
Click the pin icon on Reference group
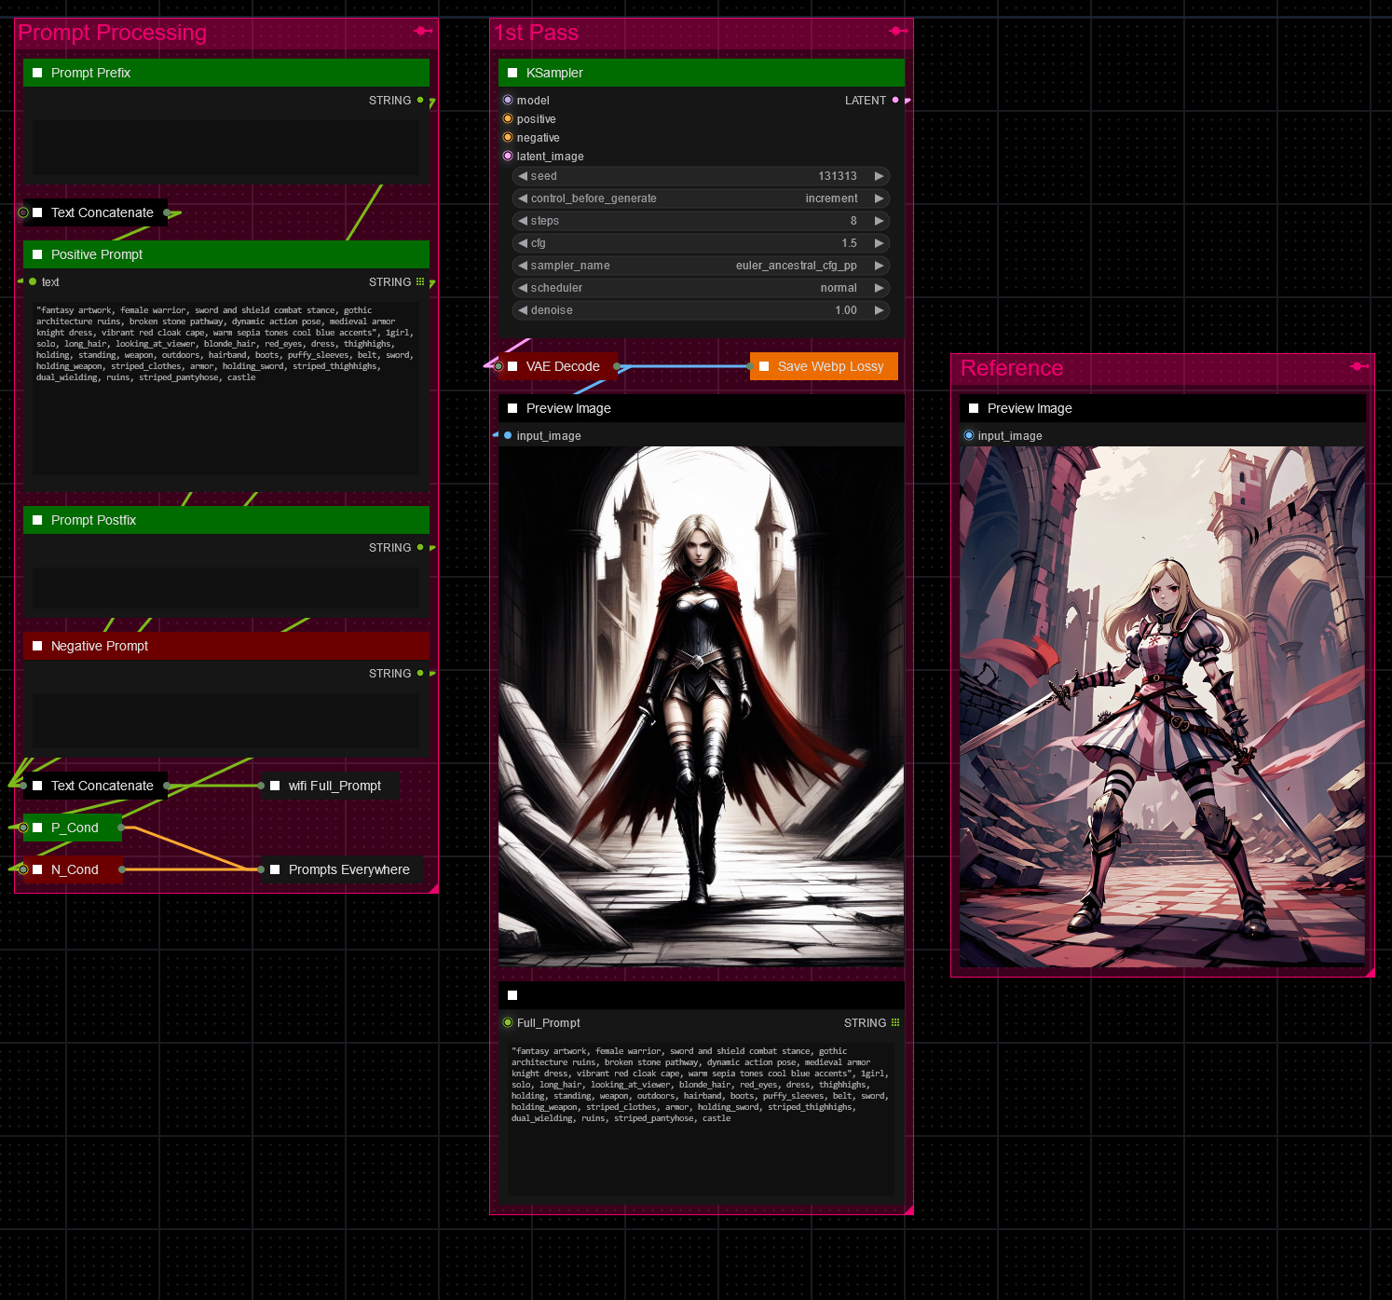pyautogui.click(x=1359, y=366)
